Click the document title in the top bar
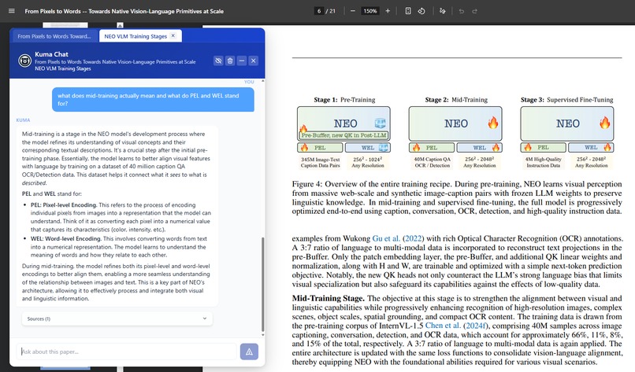 click(x=124, y=11)
